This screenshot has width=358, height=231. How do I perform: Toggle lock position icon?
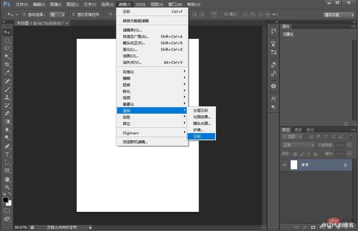309,154
